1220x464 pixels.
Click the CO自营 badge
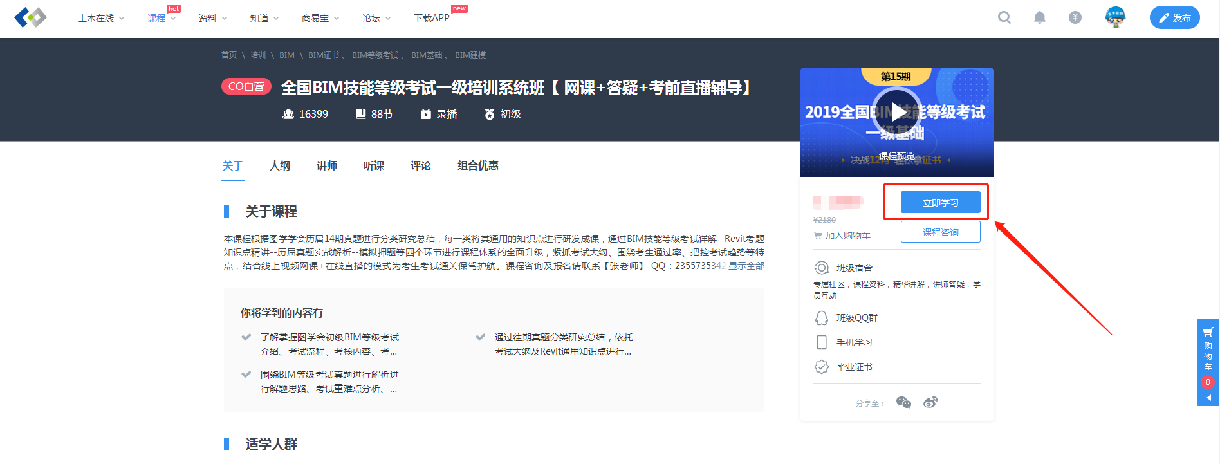coord(246,86)
